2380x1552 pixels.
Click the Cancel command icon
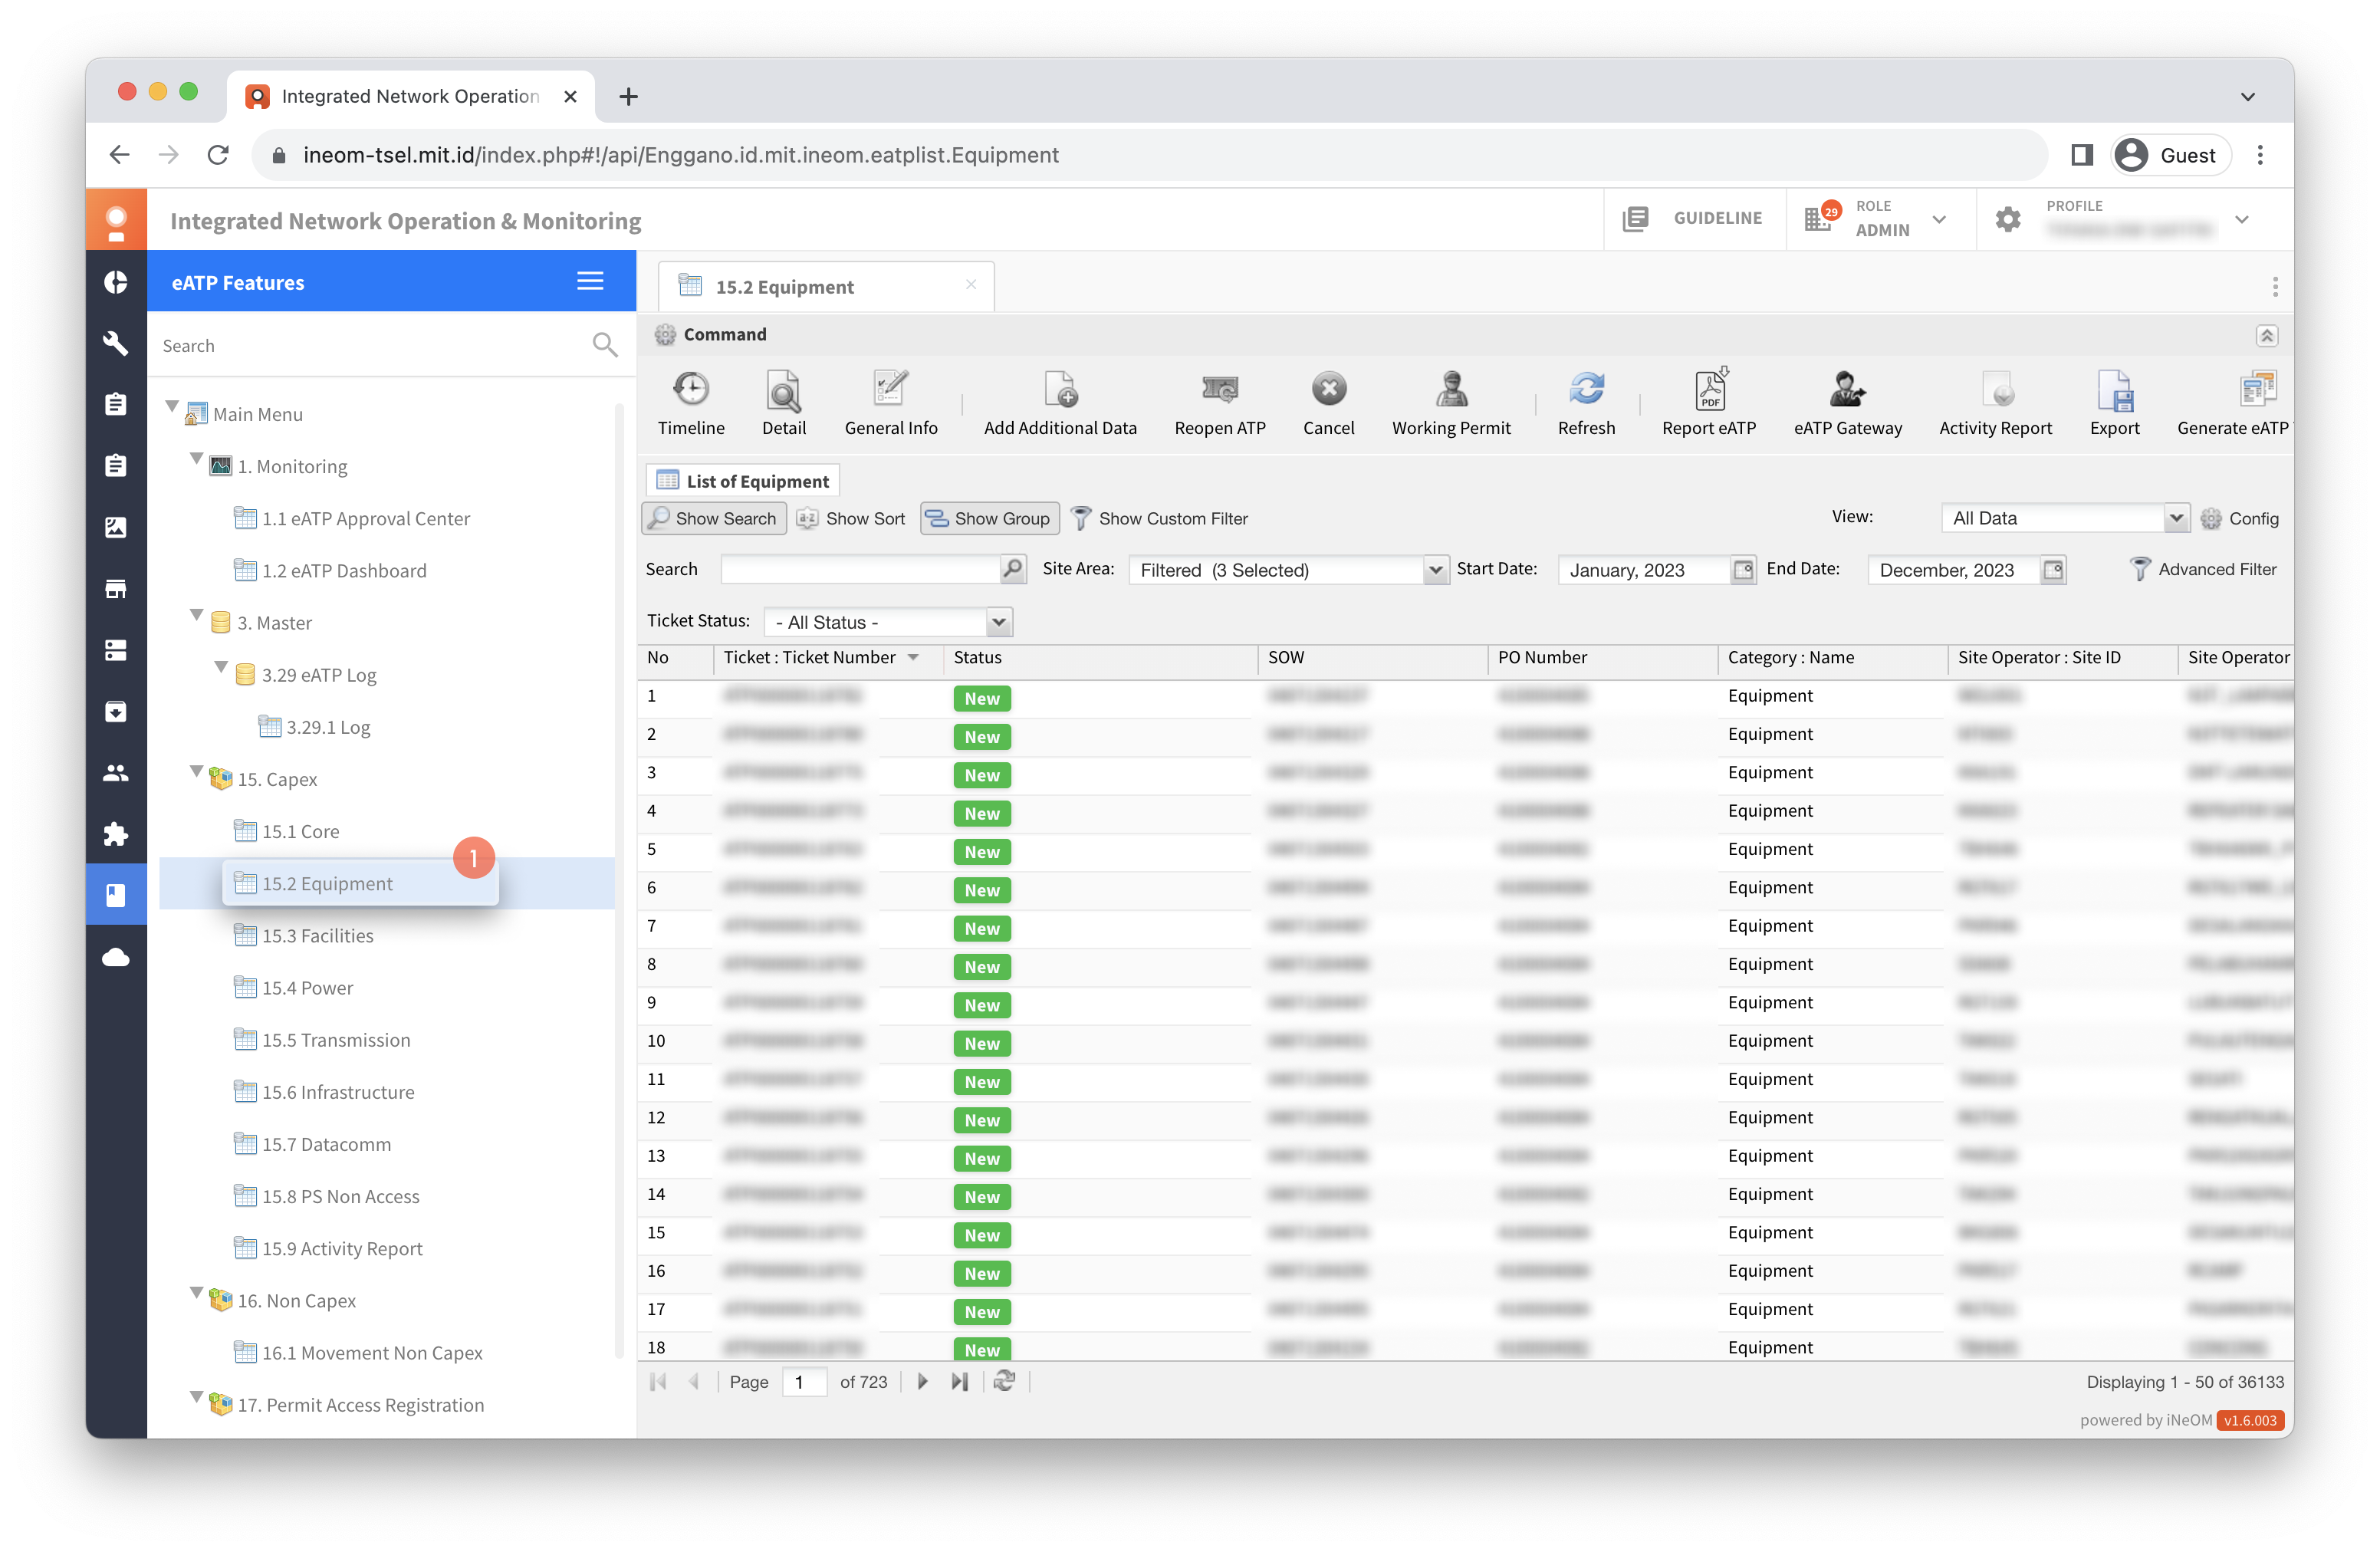[1328, 388]
